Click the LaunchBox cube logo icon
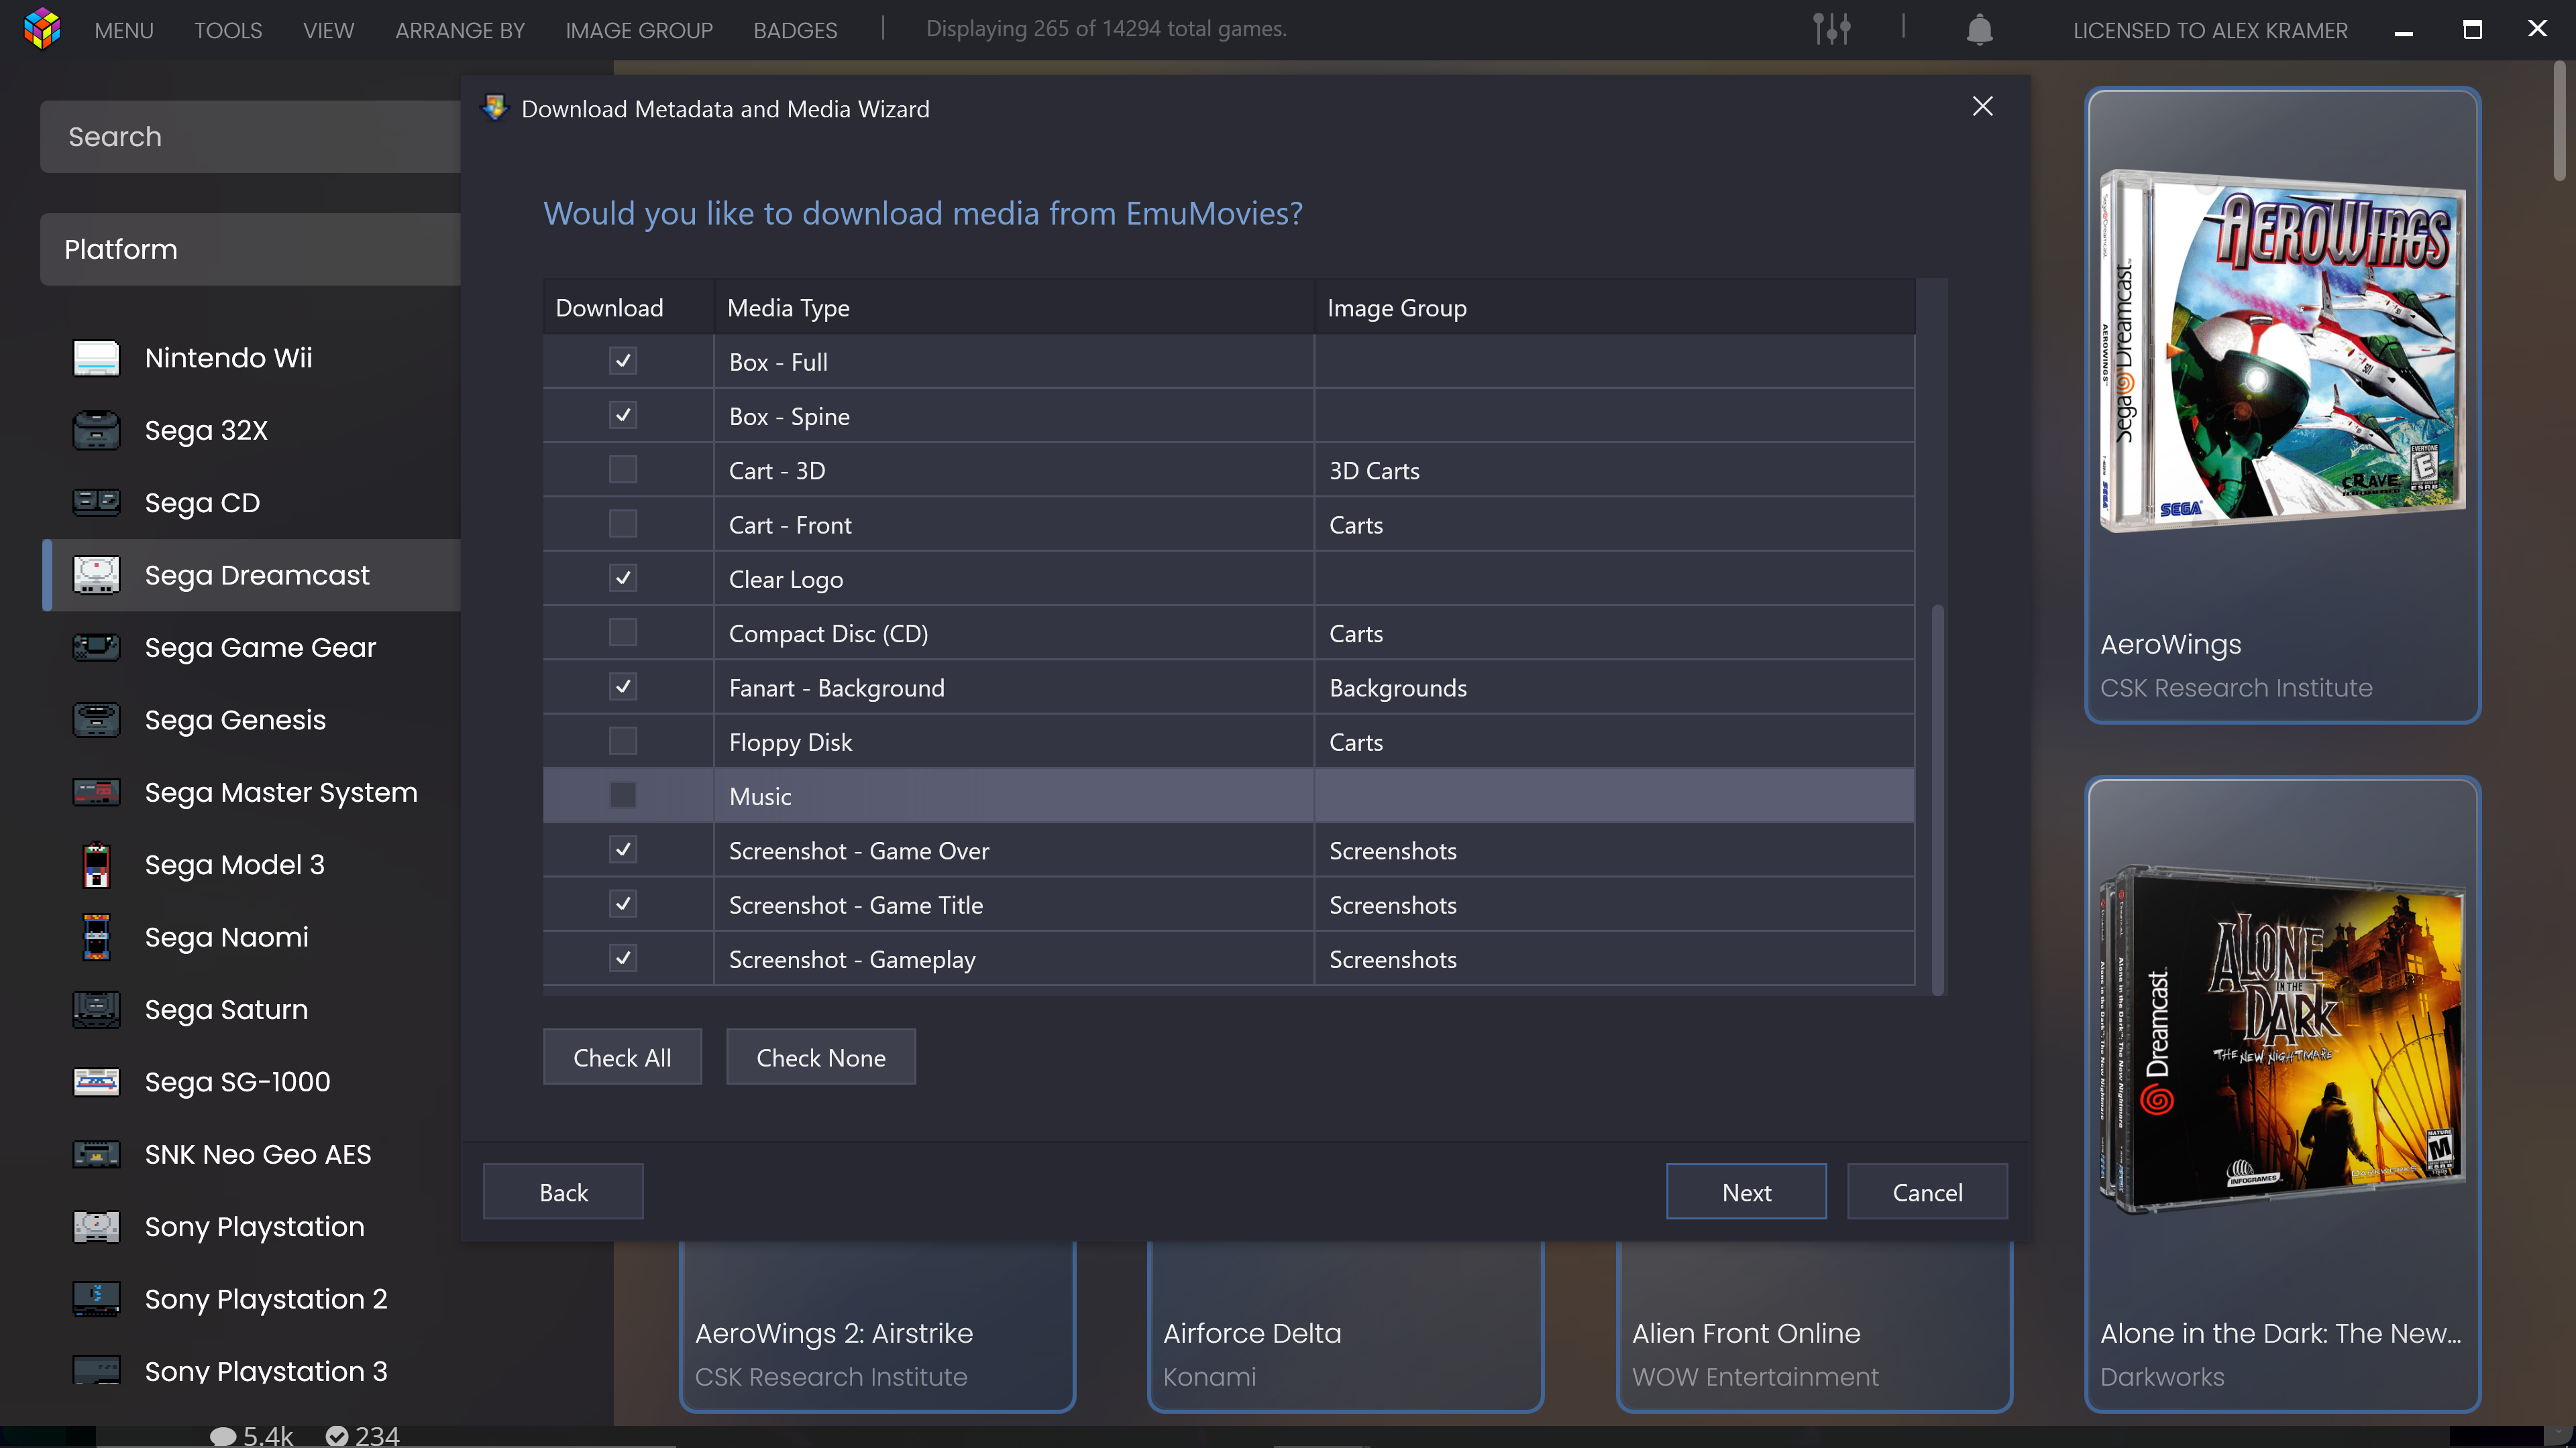Viewport: 2576px width, 1448px height. tap(42, 28)
